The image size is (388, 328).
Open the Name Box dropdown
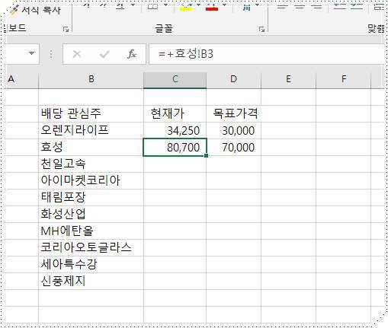point(31,53)
